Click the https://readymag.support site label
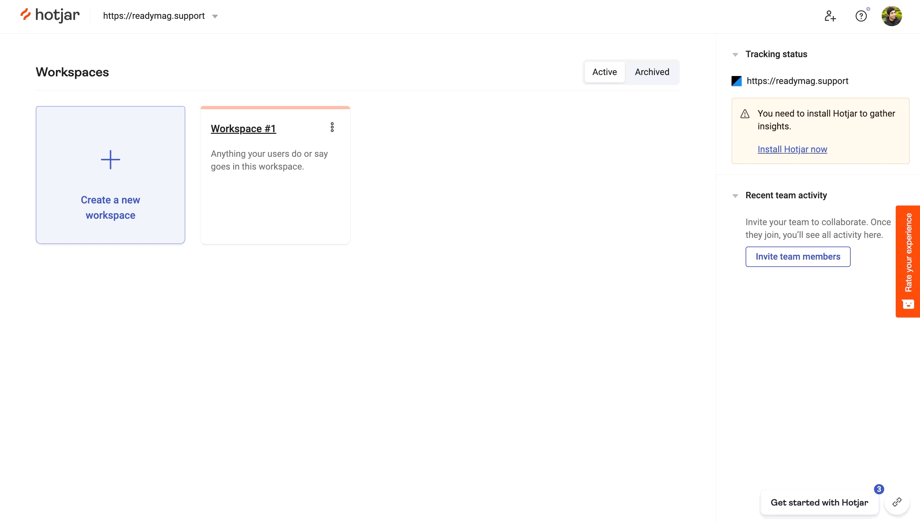 (154, 16)
